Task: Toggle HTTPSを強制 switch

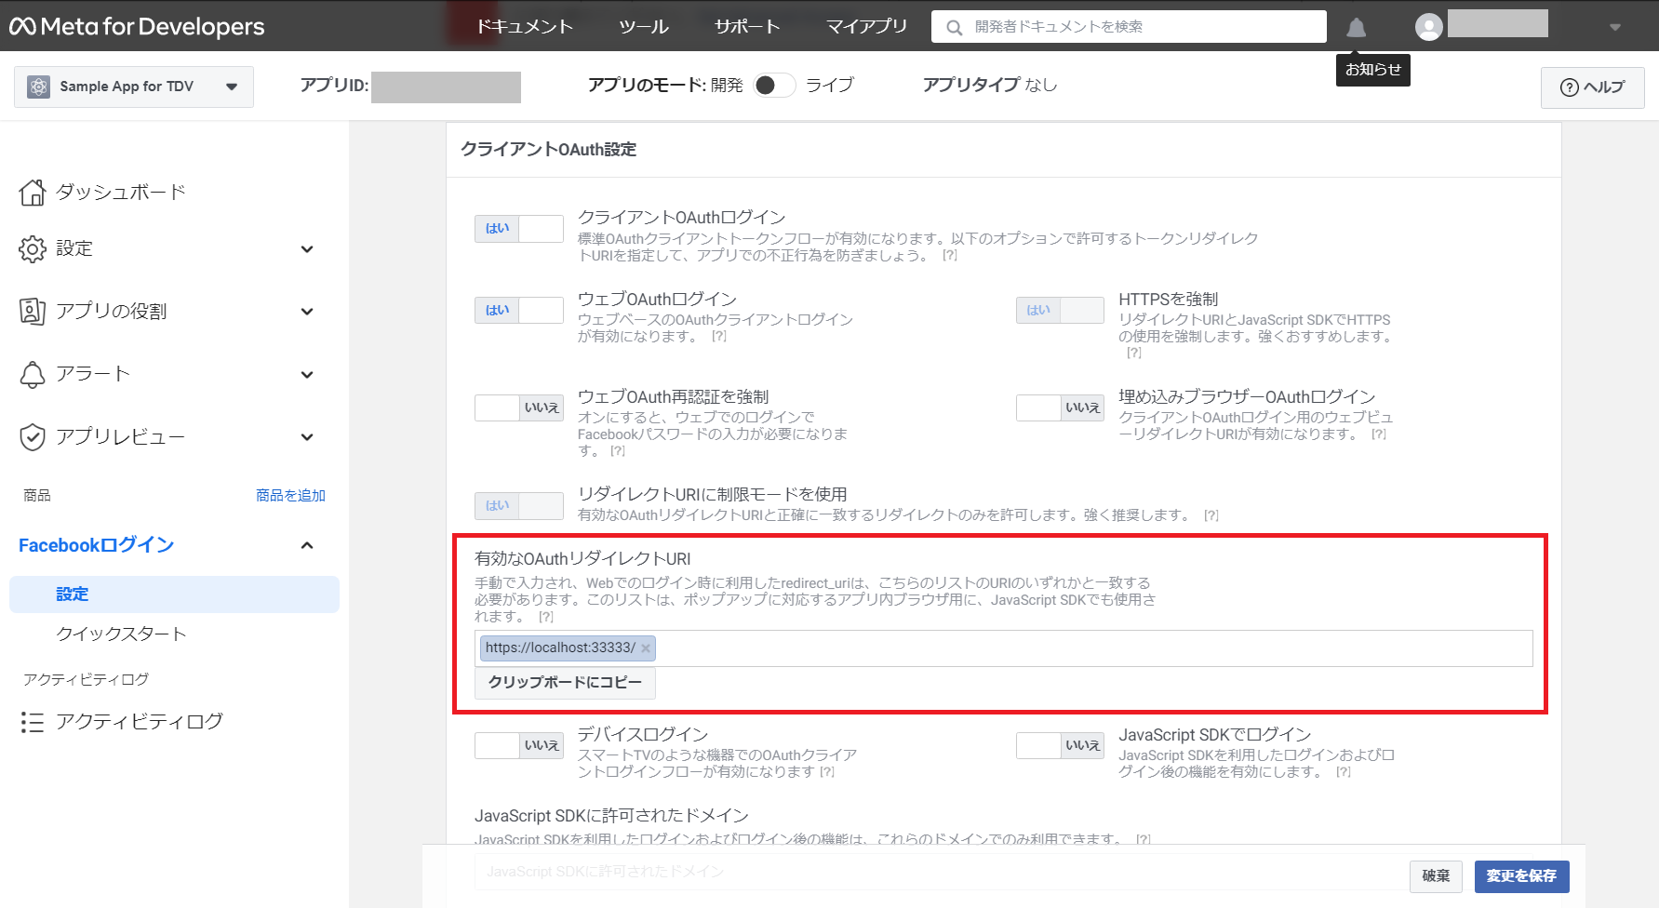Action: 1060,311
